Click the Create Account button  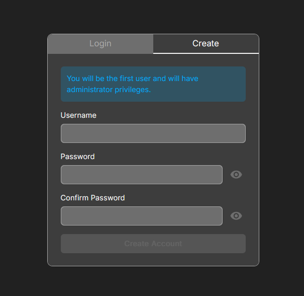pos(153,244)
